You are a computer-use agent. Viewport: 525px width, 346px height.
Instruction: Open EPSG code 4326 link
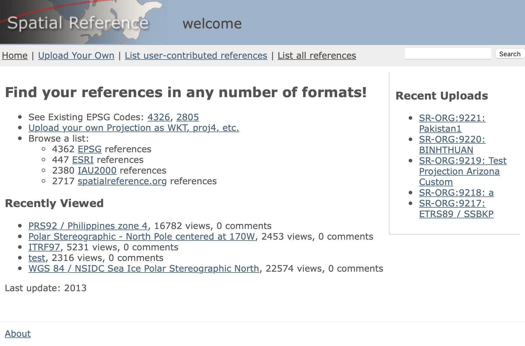pyautogui.click(x=159, y=117)
